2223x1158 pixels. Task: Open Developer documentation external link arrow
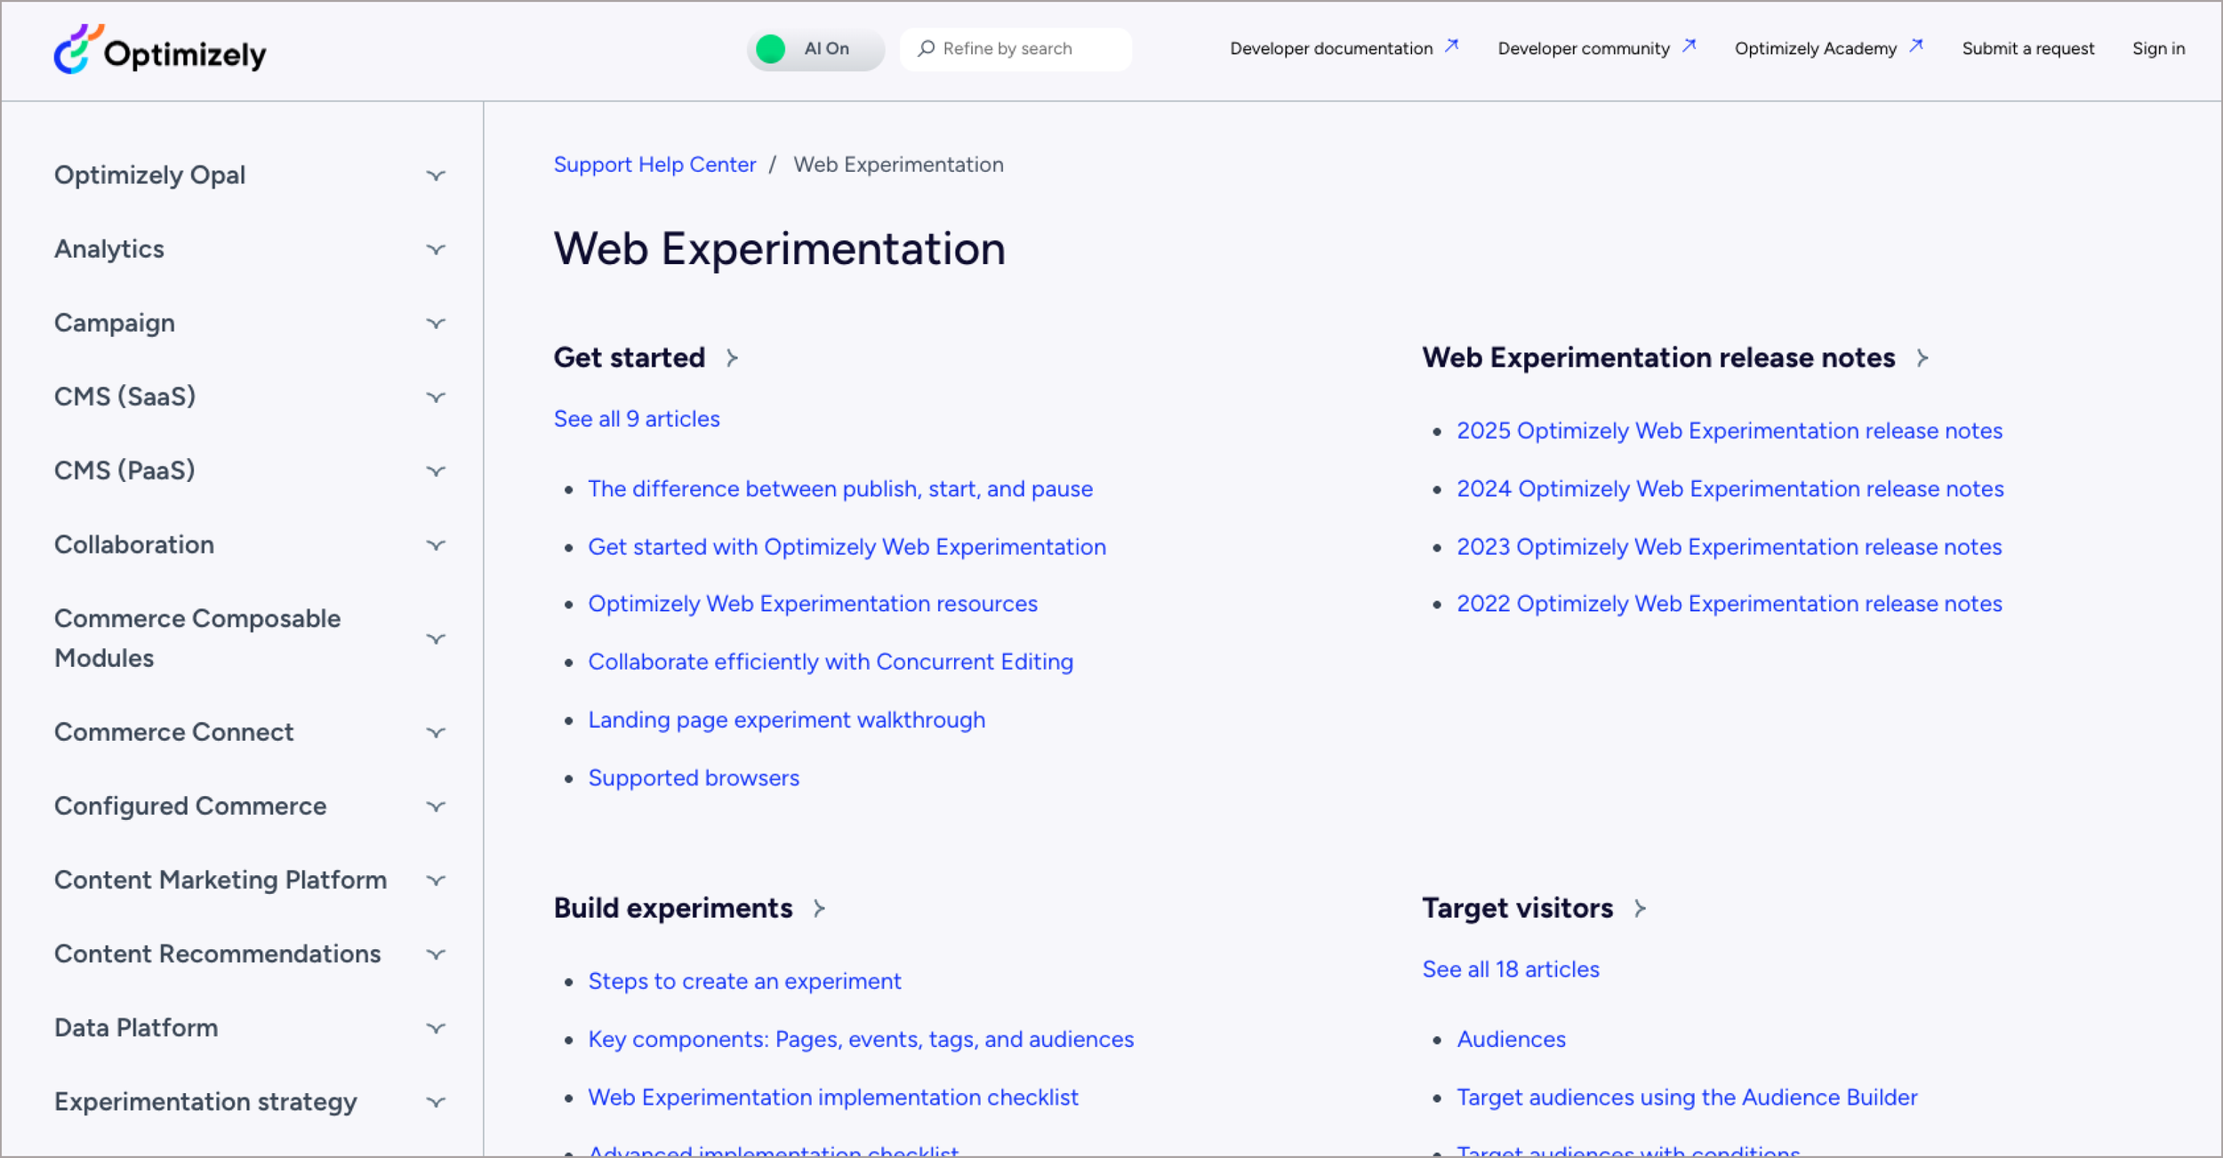[1451, 45]
